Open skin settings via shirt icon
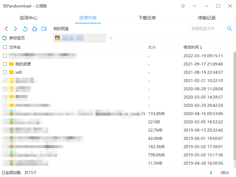The width and height of the screenshot is (236, 177). pyautogui.click(x=183, y=6)
